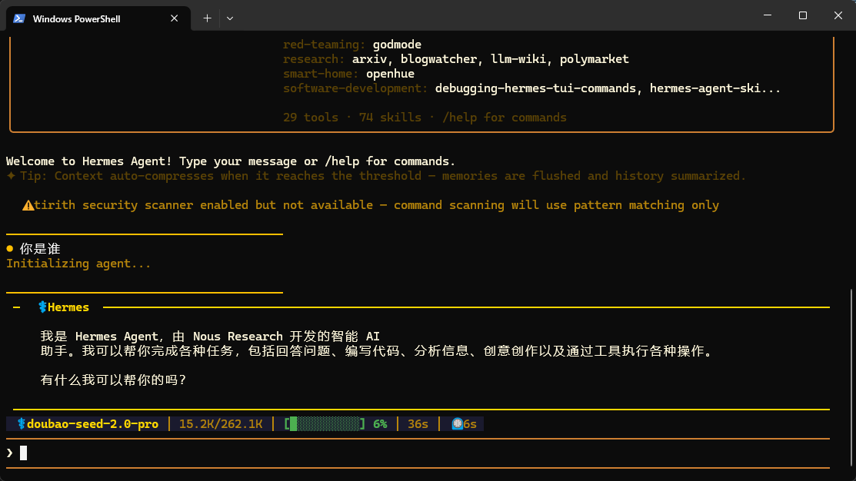Click the smart-home category label

321,74
